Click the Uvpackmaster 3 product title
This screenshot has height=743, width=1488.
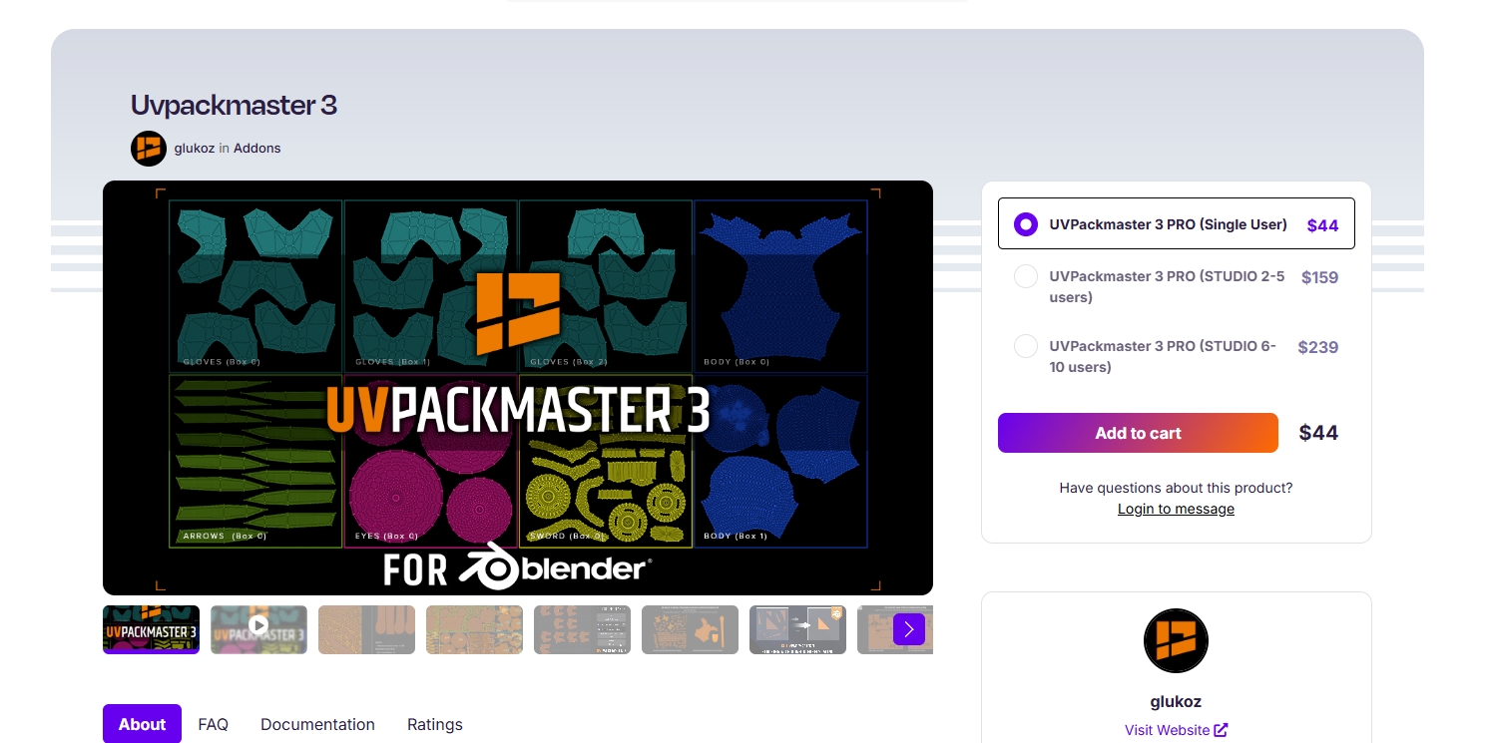(234, 105)
